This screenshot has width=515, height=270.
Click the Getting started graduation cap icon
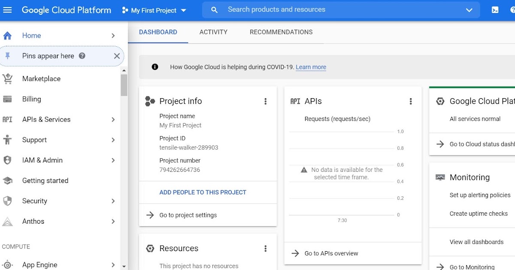coord(7,181)
